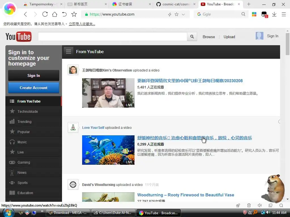
Task: Switch to the 7-Zip C:\Users\Duke taskbar window
Action: click(x=113, y=213)
